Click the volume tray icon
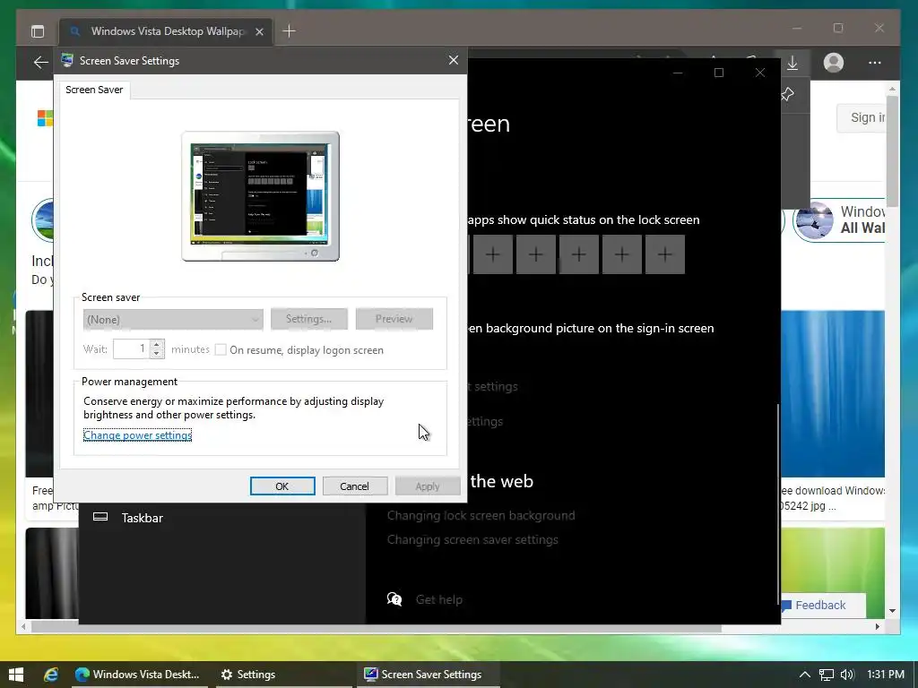 click(x=847, y=675)
